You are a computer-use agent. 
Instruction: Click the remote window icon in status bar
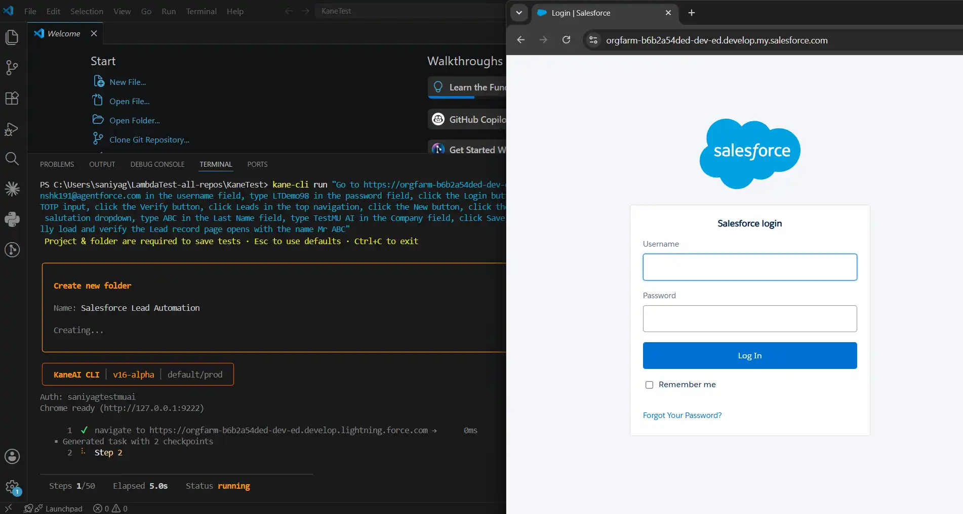pos(8,508)
